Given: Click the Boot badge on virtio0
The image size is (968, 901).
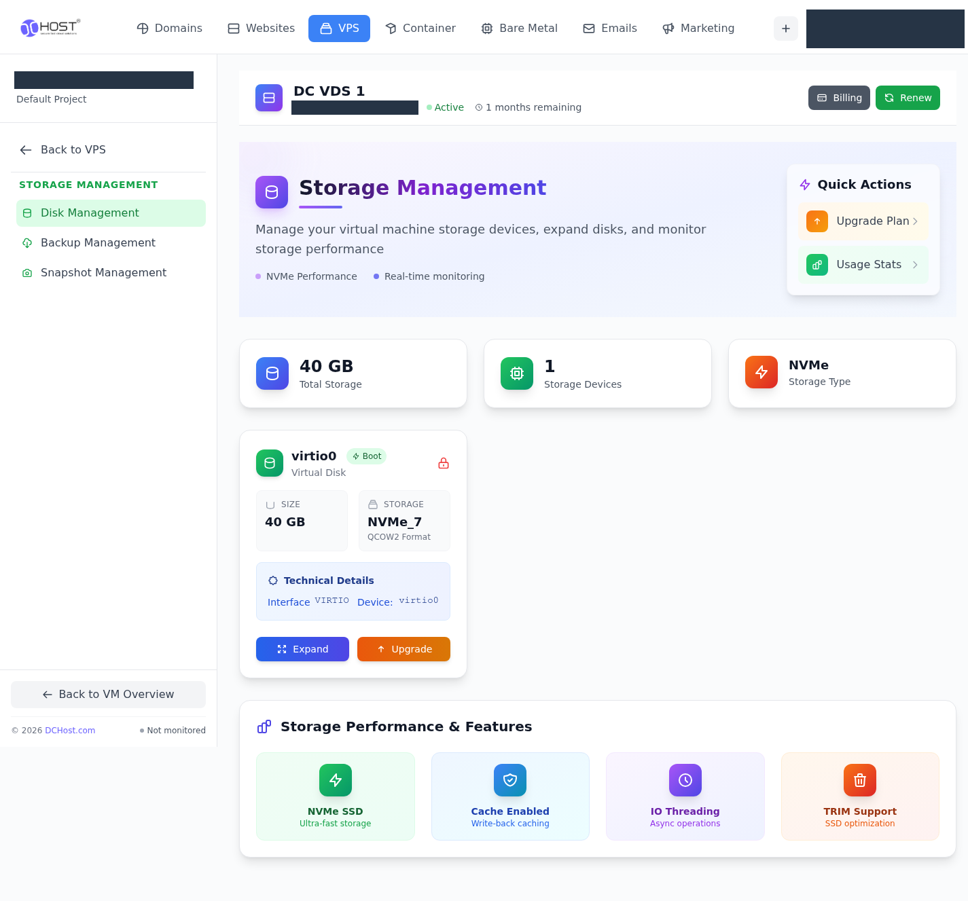Looking at the screenshot, I should (x=367, y=456).
